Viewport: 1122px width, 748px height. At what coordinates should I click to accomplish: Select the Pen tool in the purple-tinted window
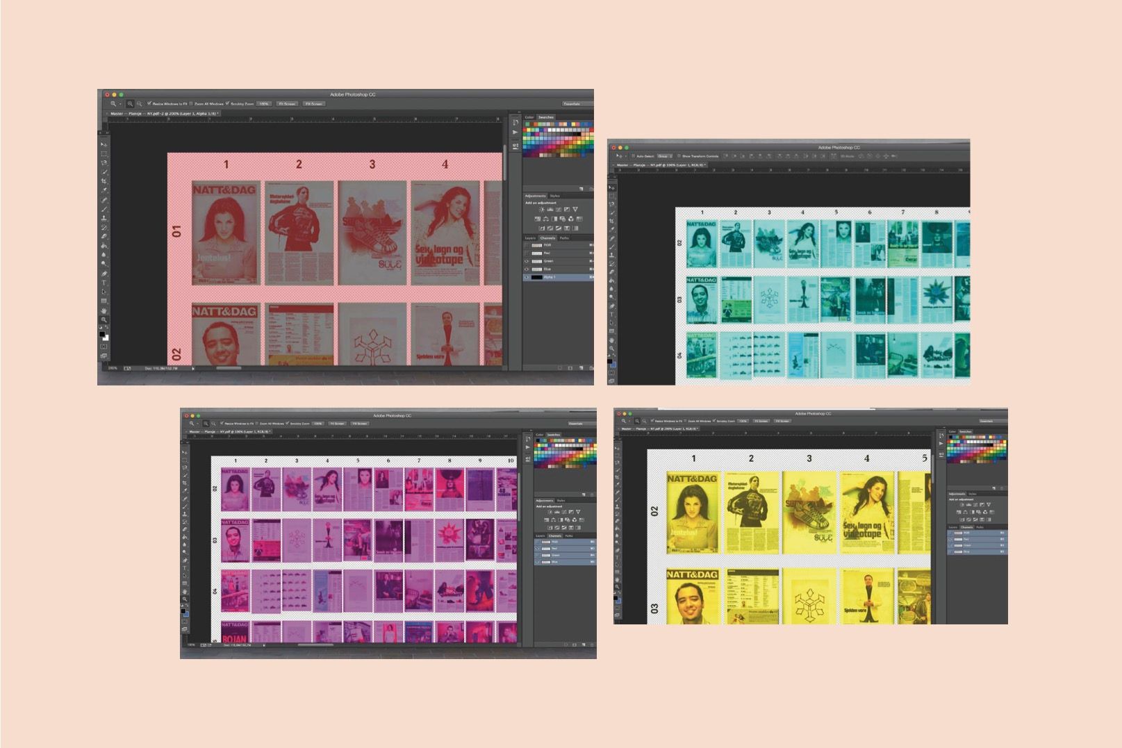pyautogui.click(x=185, y=560)
